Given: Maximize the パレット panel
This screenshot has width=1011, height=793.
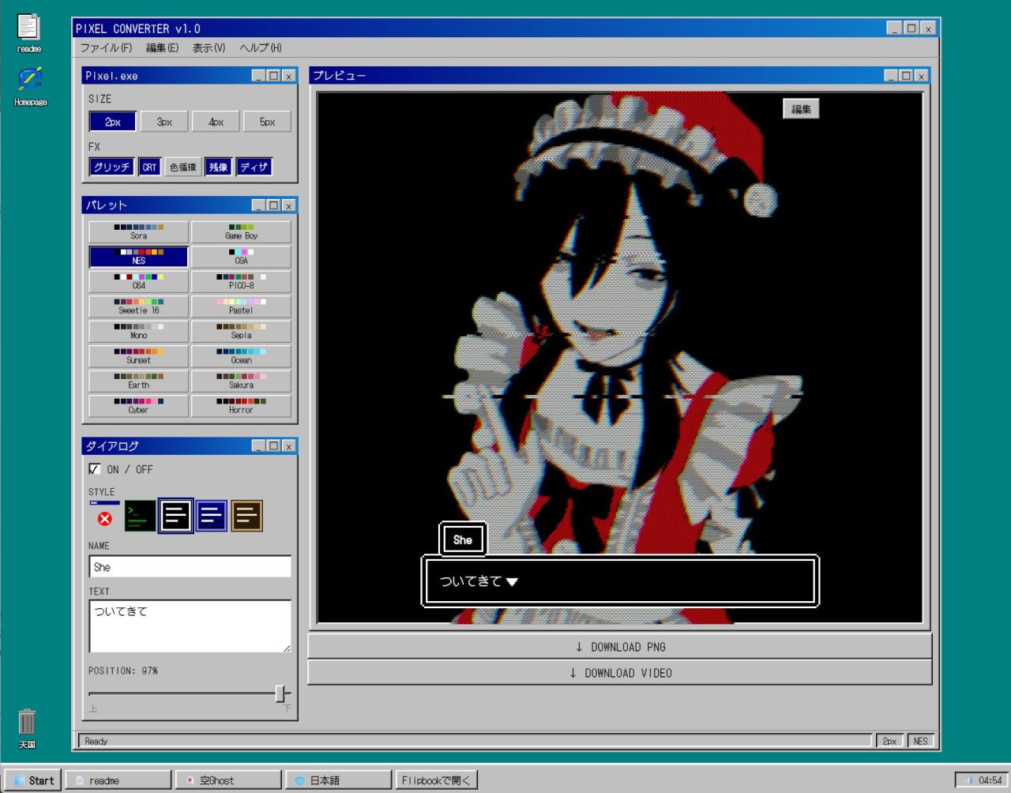Looking at the screenshot, I should pos(273,205).
